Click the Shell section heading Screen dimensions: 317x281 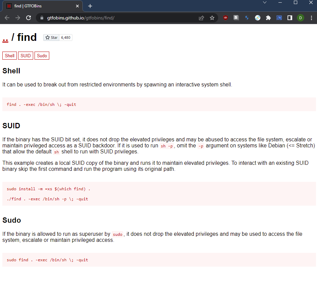point(11,71)
